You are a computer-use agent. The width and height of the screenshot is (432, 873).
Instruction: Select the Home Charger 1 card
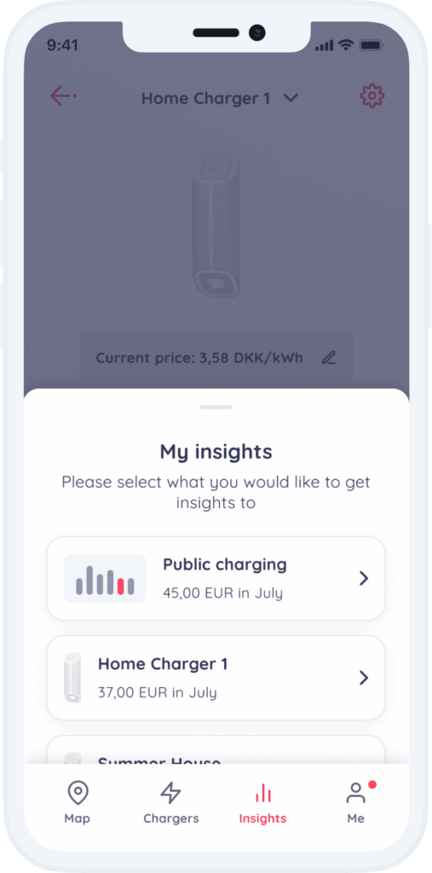216,678
